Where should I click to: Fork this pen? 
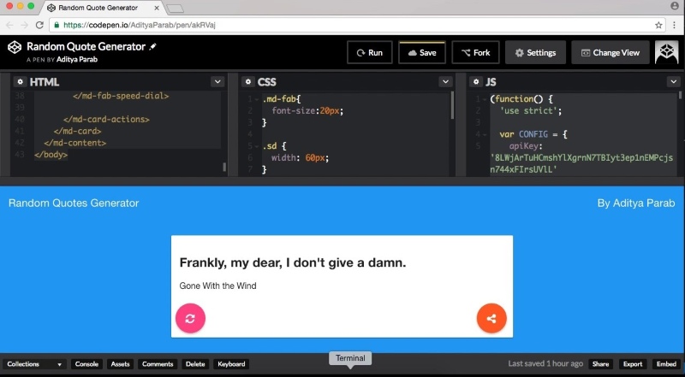pyautogui.click(x=476, y=52)
